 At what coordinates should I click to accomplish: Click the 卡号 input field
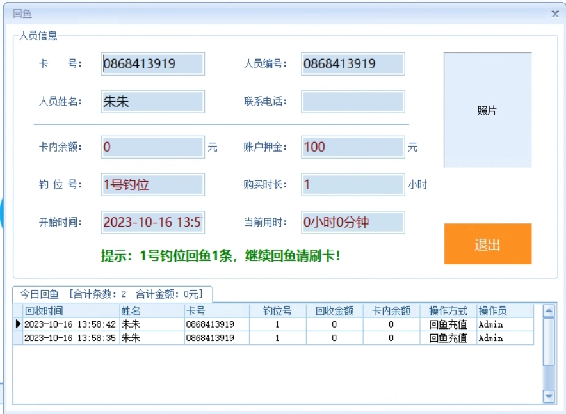pos(152,64)
